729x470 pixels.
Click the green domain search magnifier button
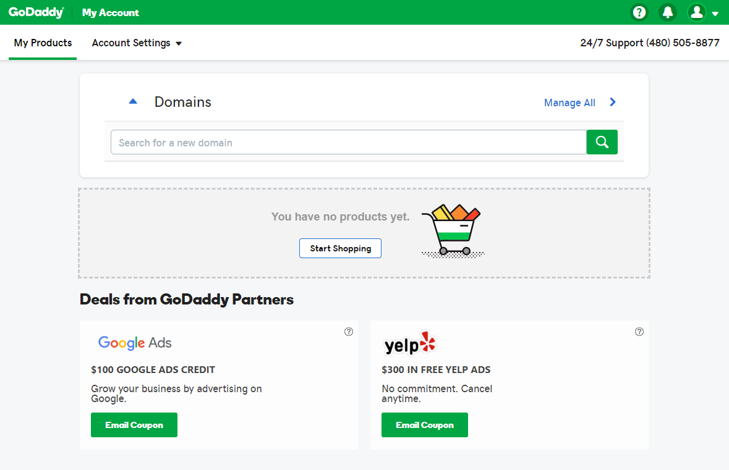pos(602,142)
